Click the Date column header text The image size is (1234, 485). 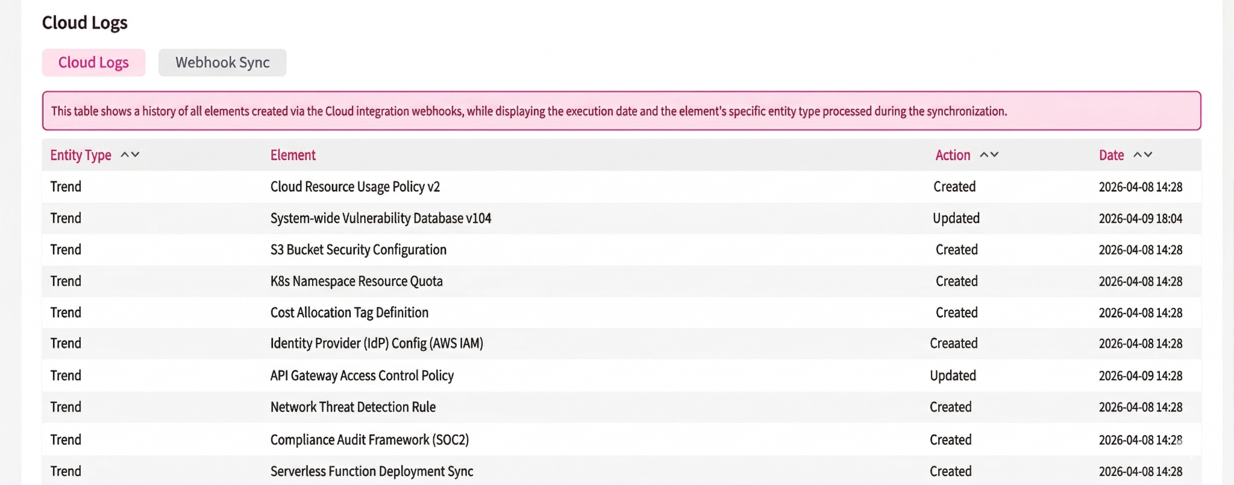pos(1111,155)
